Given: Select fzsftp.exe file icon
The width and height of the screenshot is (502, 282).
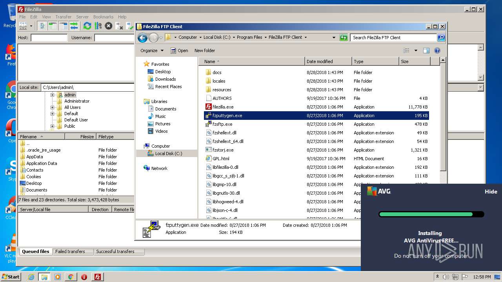Looking at the screenshot, I should coord(209,124).
